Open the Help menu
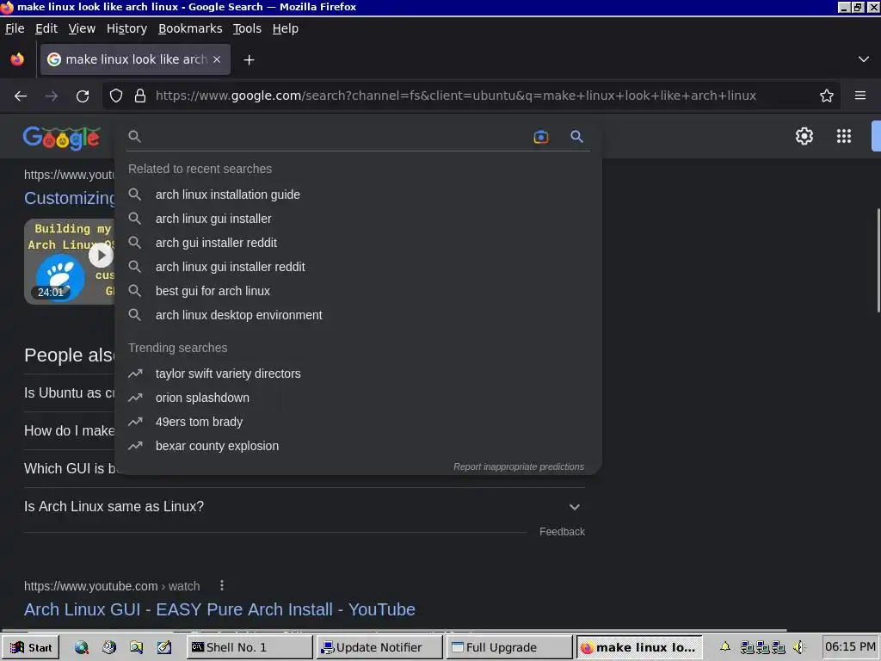The height and width of the screenshot is (661, 881). [x=286, y=28]
